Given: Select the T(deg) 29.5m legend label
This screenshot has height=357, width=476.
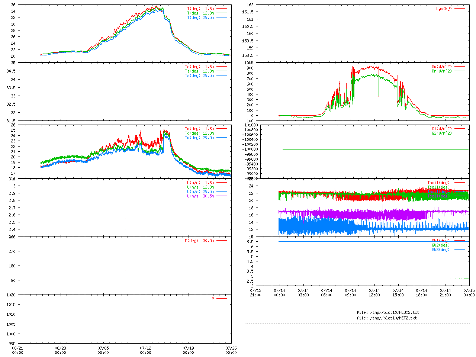Looking at the screenshot, I should 200,17.
